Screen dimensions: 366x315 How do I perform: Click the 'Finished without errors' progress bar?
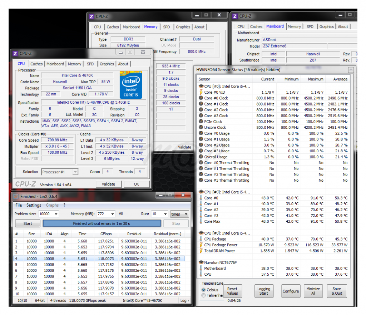click(102, 223)
